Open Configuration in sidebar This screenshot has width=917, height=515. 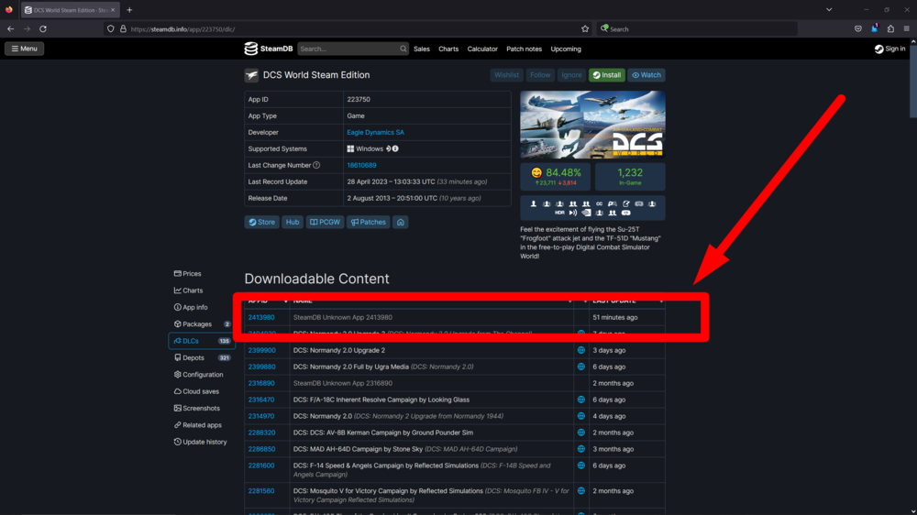[199, 375]
